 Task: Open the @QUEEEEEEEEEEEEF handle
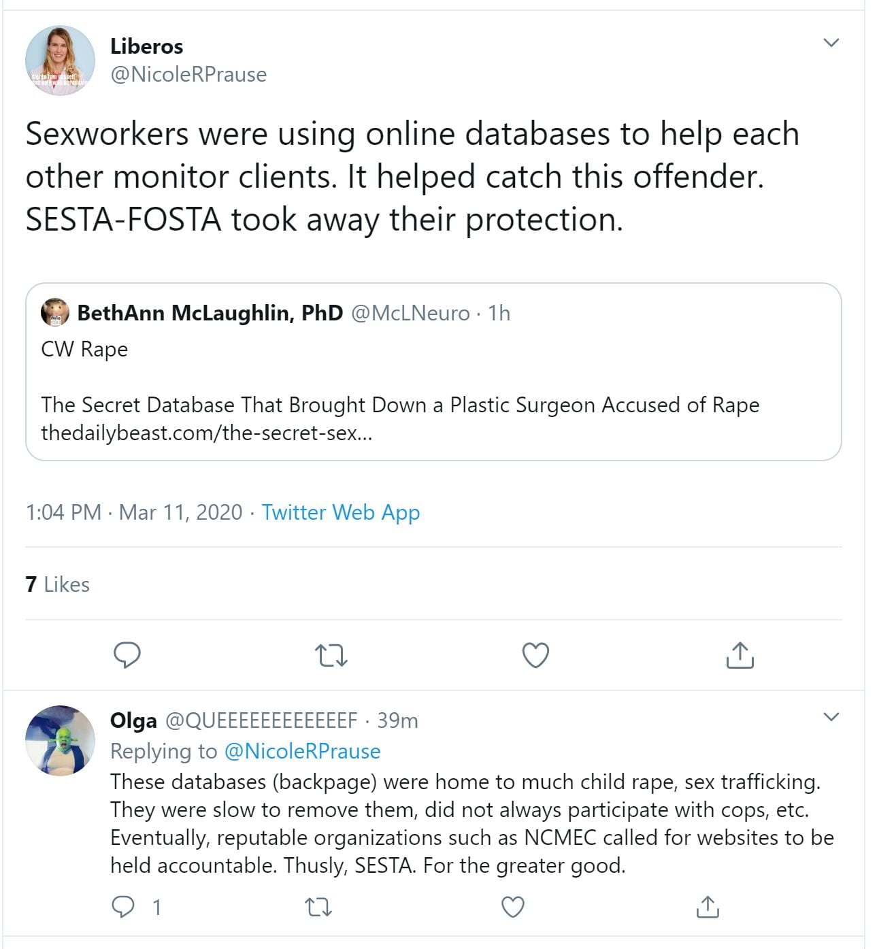point(262,720)
